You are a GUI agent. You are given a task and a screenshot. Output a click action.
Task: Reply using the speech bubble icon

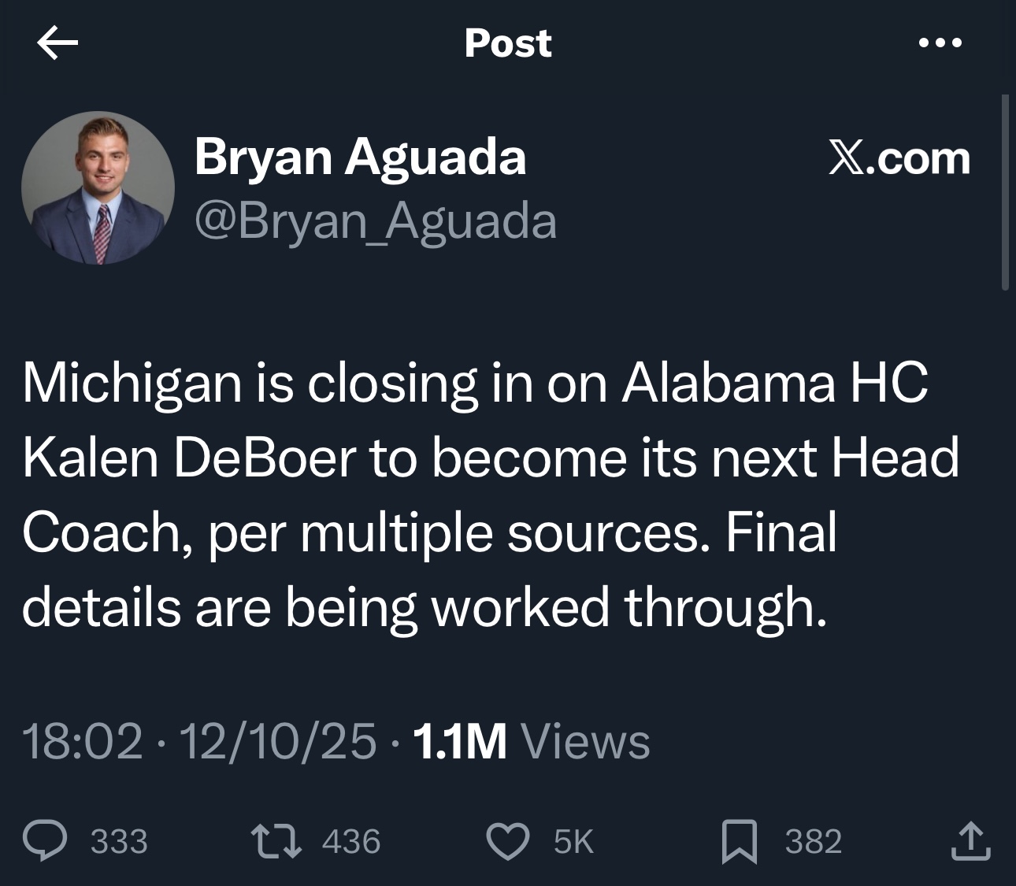pos(50,841)
